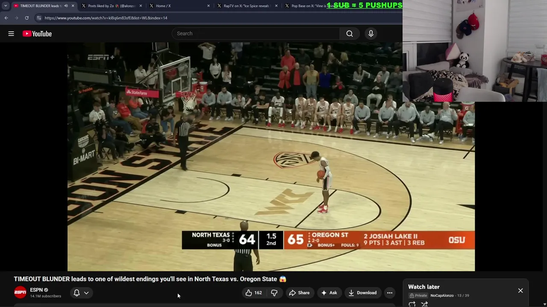Image resolution: width=547 pixels, height=307 pixels.
Task: Go forward with the browser forward arrow
Action: pos(16,18)
